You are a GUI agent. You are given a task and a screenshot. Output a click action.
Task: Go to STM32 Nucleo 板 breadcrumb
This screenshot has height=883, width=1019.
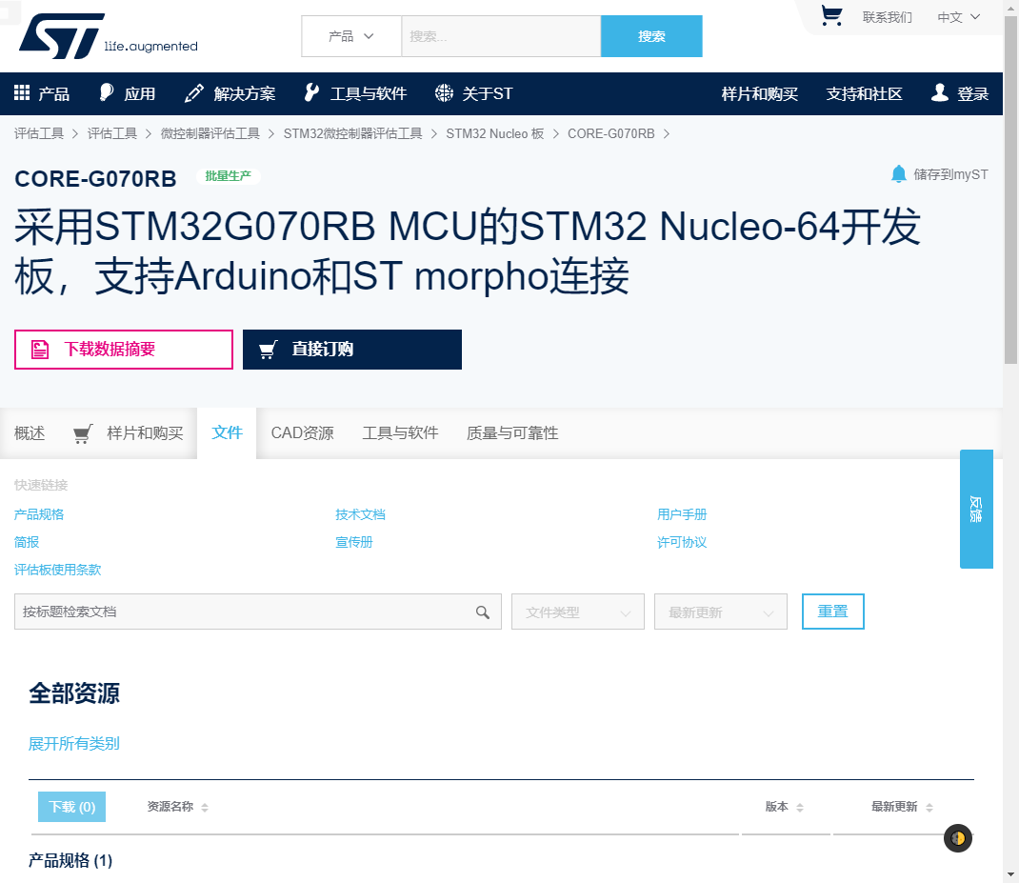[494, 134]
